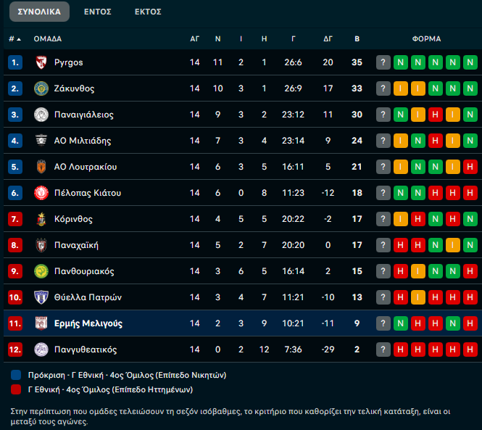This screenshot has width=482, height=430.
Task: Open the Πανγυθεατικός team link
Action: 86,350
